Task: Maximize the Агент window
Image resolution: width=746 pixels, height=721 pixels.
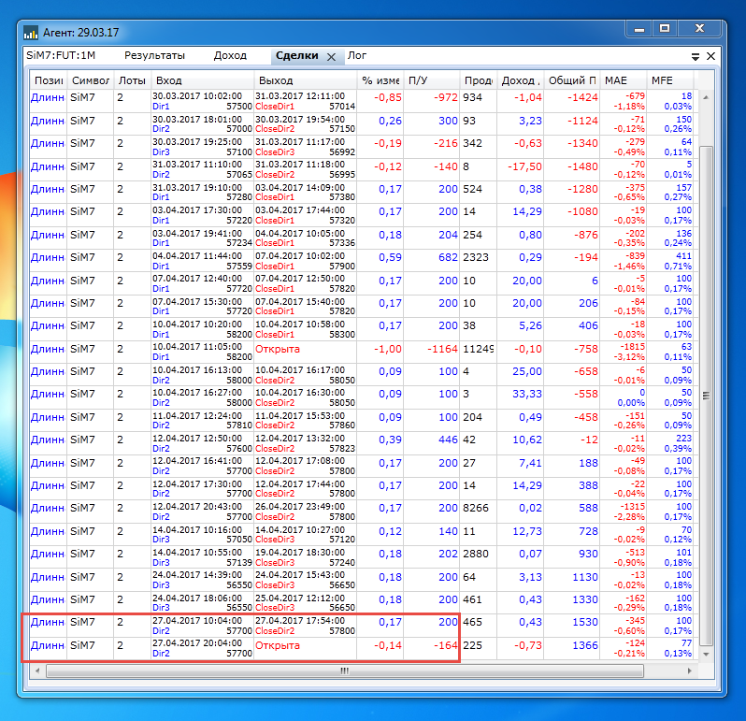Action: 665,29
